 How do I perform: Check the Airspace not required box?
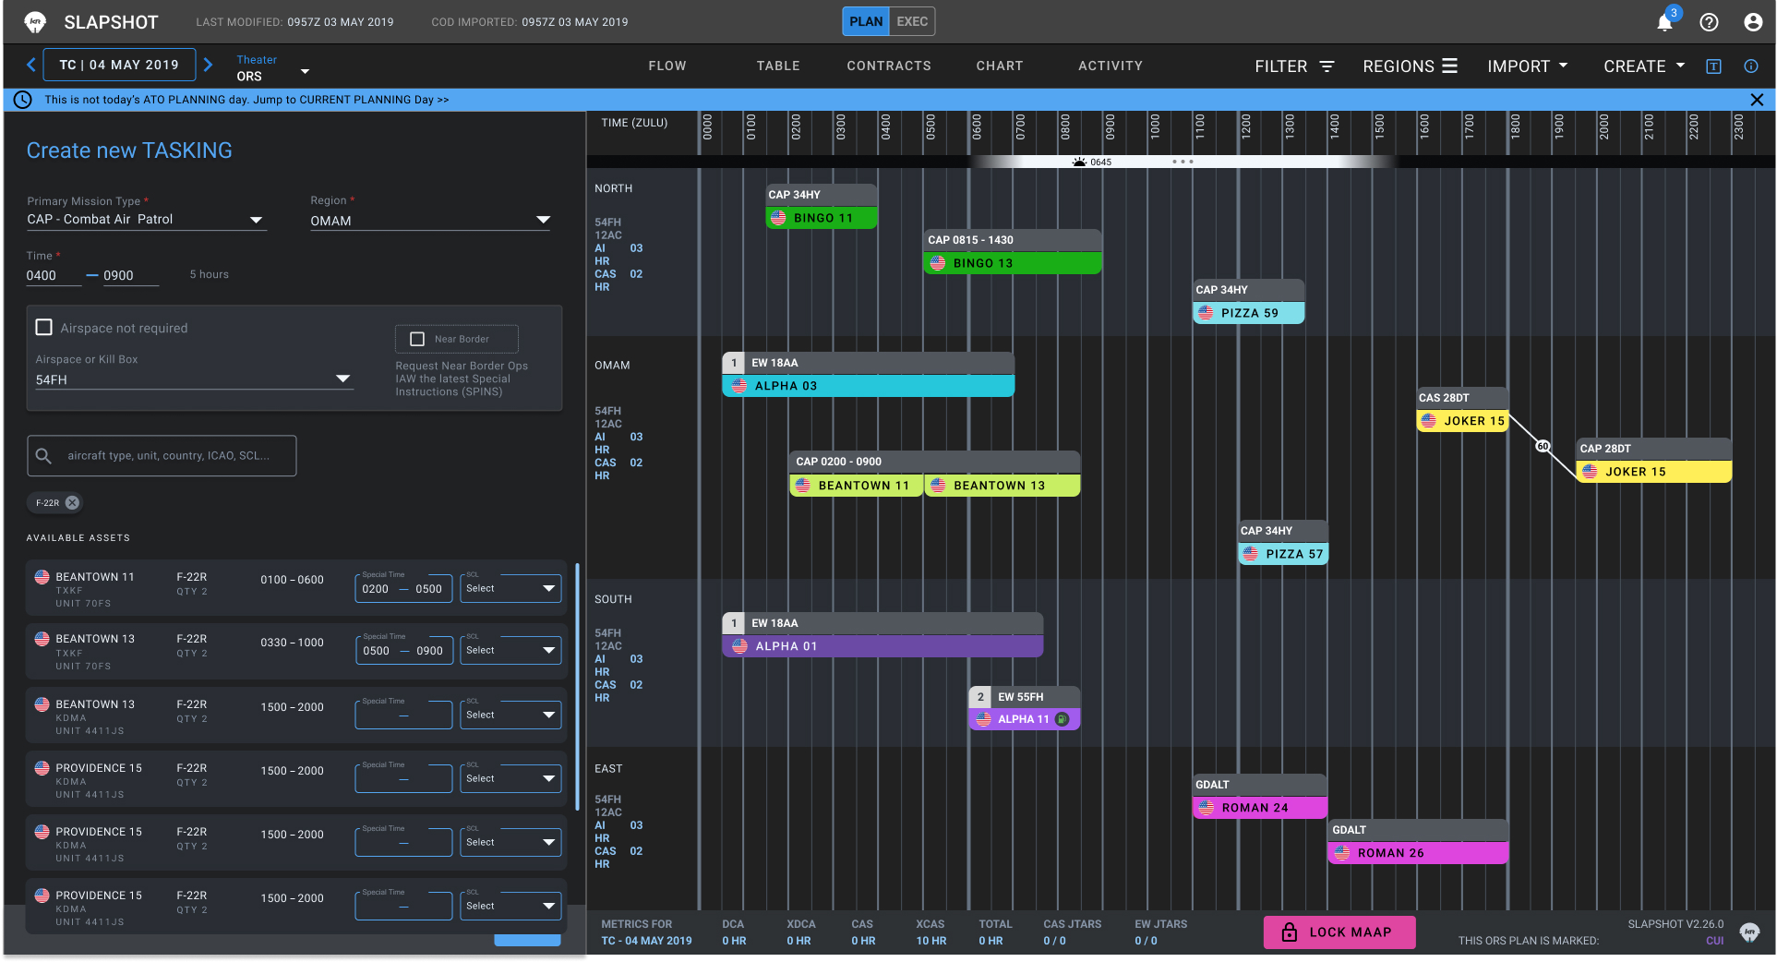point(43,328)
